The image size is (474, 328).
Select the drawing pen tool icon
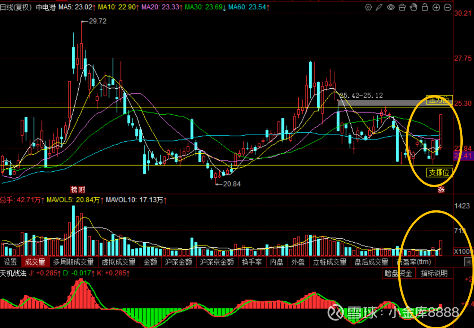click(x=380, y=7)
